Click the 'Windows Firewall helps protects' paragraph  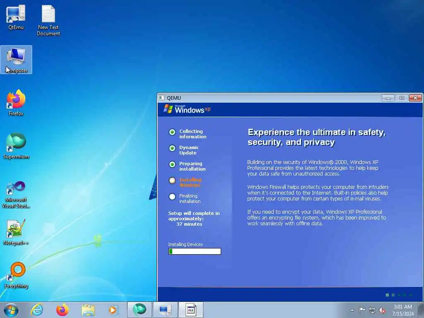318,193
